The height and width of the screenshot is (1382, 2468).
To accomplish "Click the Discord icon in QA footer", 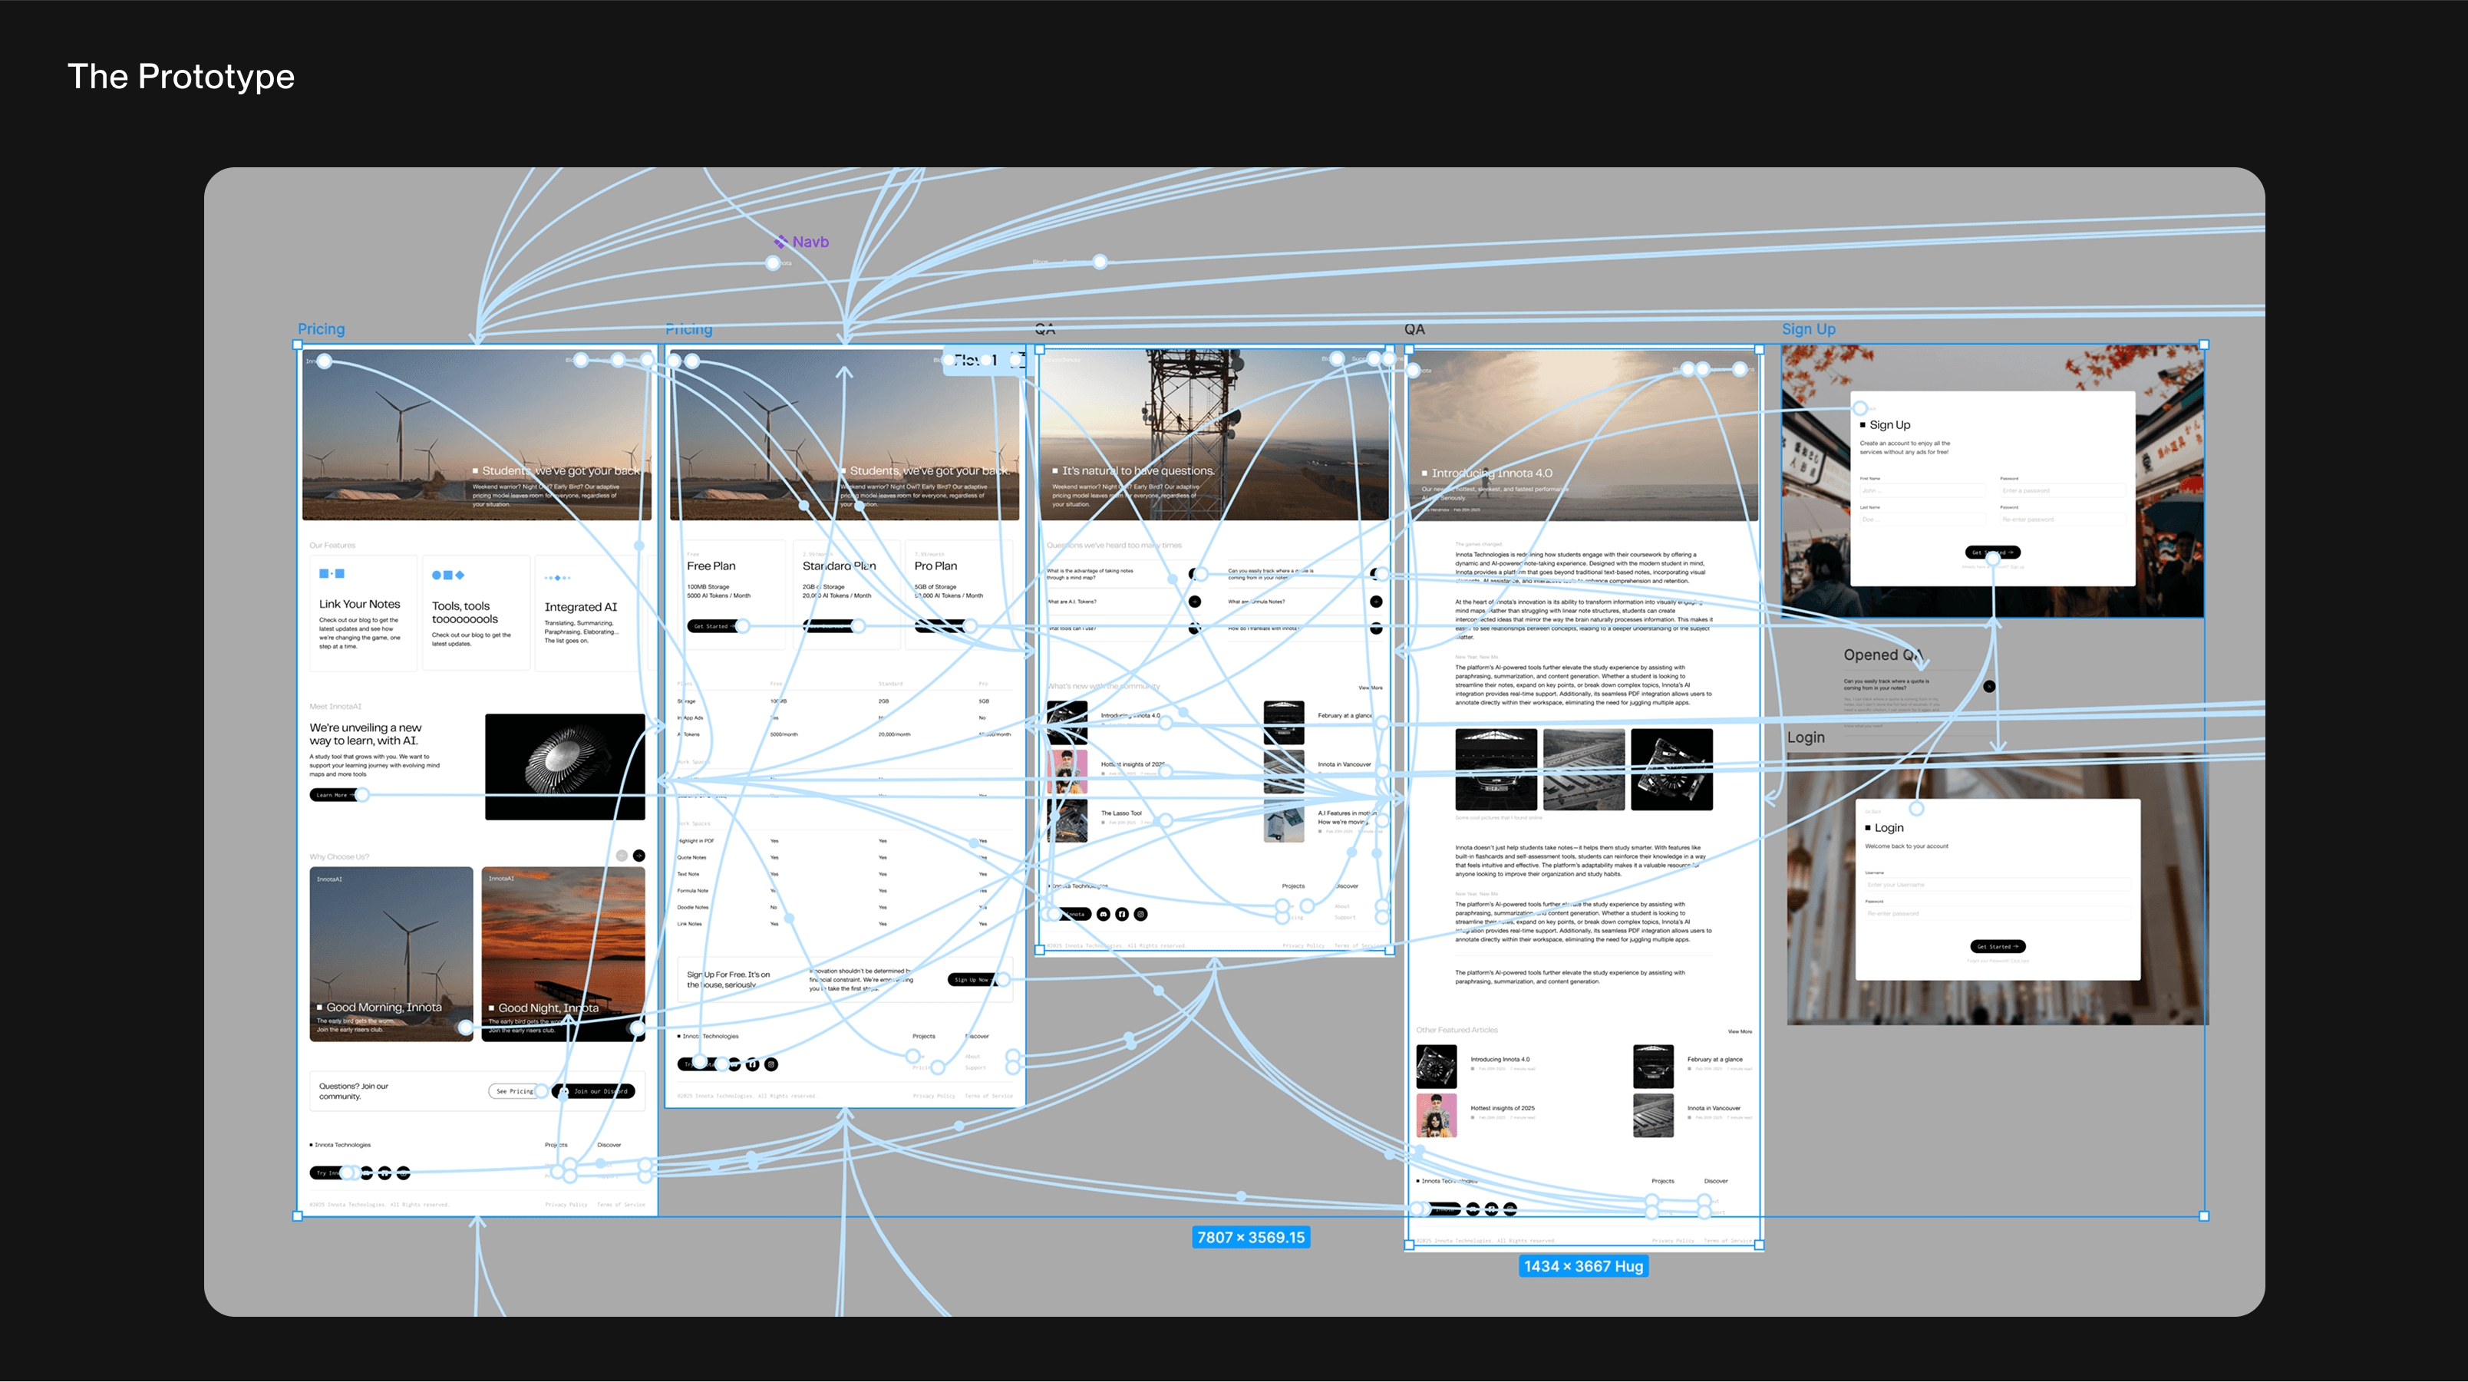I will click(x=1104, y=914).
